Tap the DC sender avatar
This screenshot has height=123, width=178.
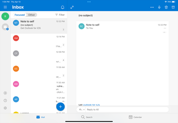pyautogui.click(x=16, y=69)
